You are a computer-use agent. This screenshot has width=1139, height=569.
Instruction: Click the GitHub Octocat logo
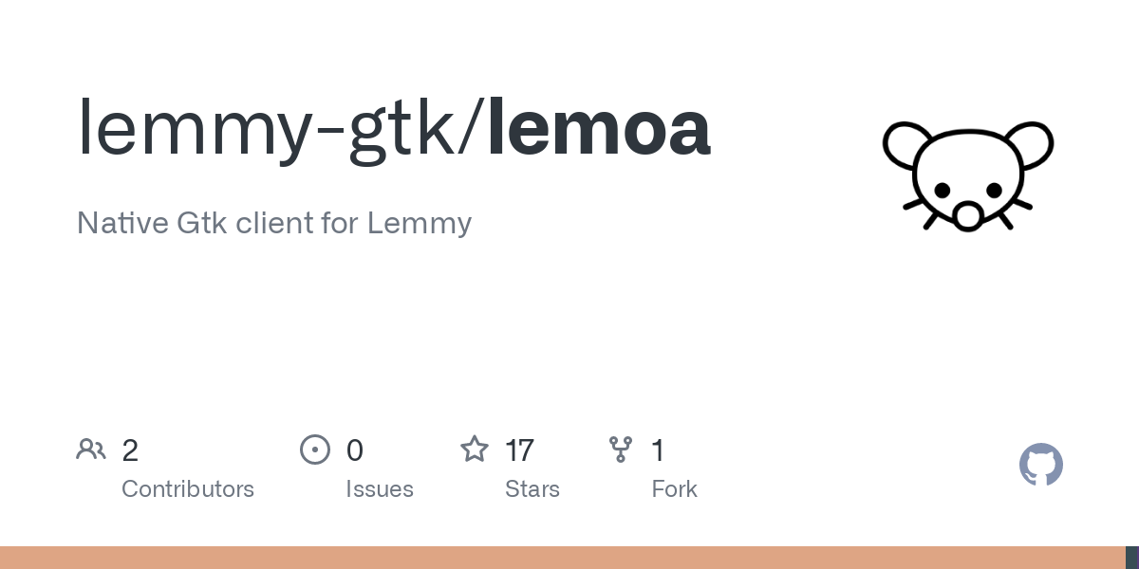point(1041,465)
